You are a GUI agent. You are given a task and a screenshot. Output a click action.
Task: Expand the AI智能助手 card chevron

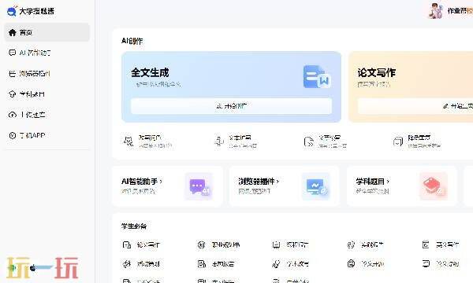coord(161,182)
